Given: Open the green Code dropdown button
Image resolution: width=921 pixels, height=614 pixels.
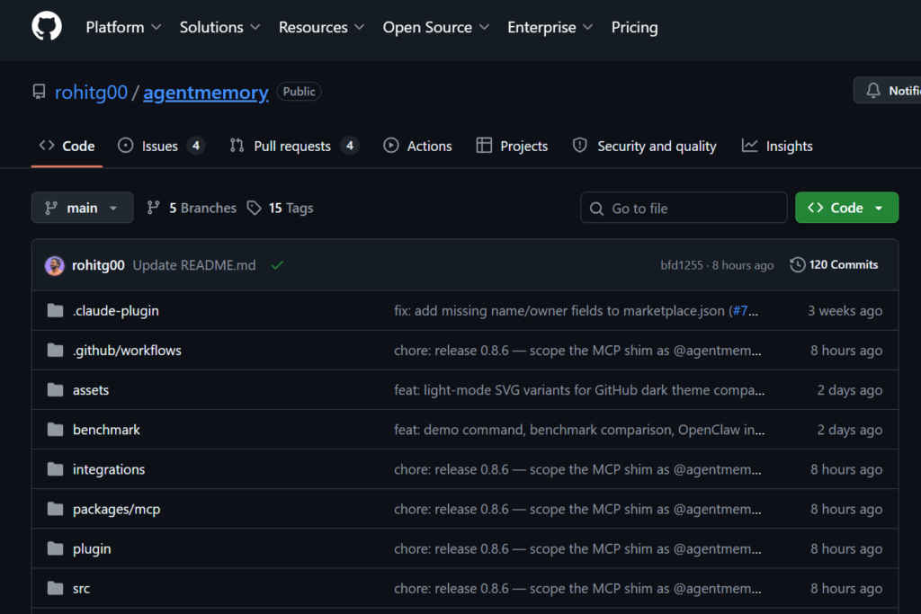Looking at the screenshot, I should (x=845, y=208).
